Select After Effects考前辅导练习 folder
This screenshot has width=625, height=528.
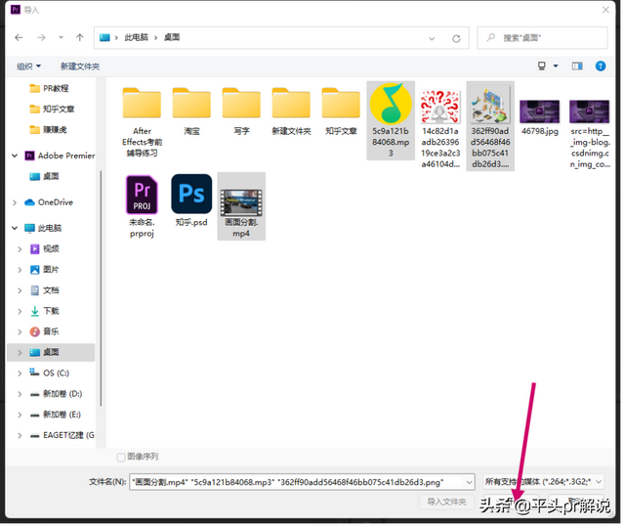[x=142, y=121]
